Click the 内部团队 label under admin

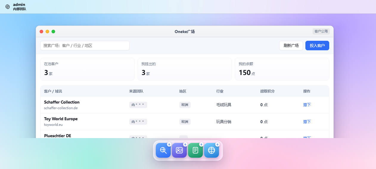pos(20,9)
